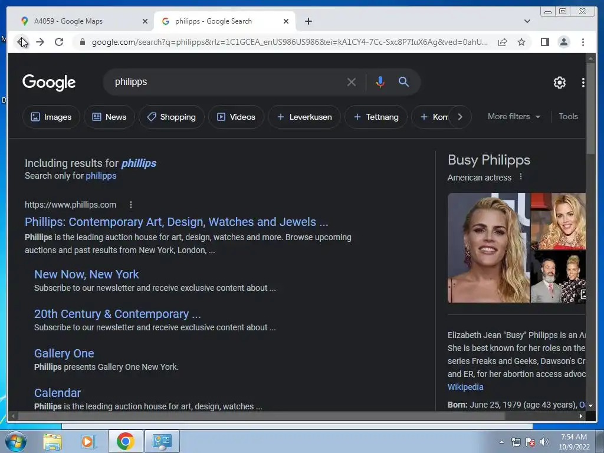Click the network tray icon
604x453 pixels.
(516, 442)
